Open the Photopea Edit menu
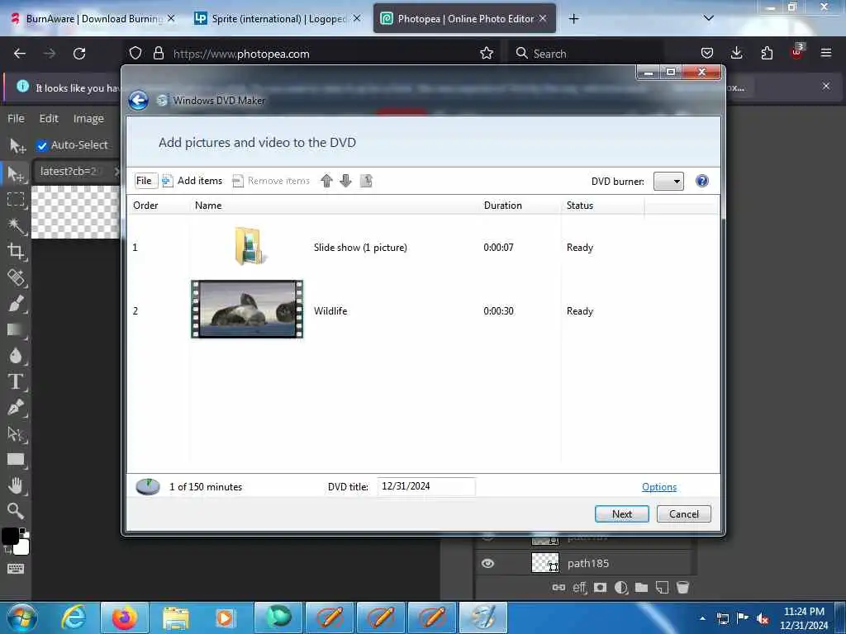The height and width of the screenshot is (634, 846). tap(49, 119)
